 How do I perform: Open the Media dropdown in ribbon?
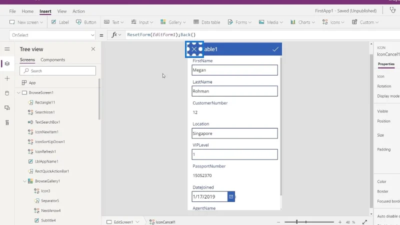click(271, 22)
